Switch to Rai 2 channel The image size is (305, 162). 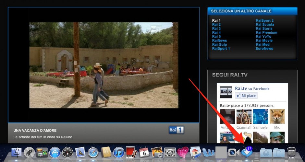(216, 25)
